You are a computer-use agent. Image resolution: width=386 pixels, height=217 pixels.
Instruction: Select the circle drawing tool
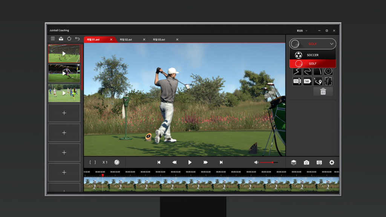pos(328,71)
